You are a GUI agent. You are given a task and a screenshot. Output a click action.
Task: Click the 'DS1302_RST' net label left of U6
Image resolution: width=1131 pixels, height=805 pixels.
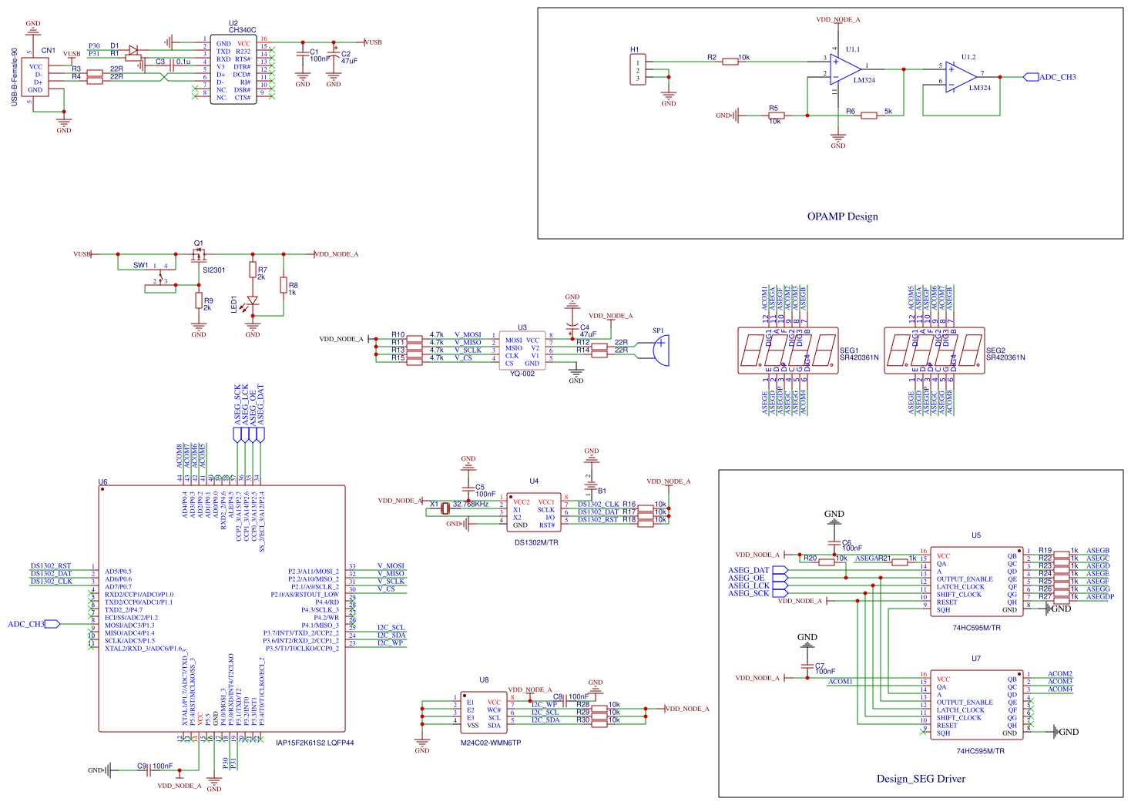[51, 566]
